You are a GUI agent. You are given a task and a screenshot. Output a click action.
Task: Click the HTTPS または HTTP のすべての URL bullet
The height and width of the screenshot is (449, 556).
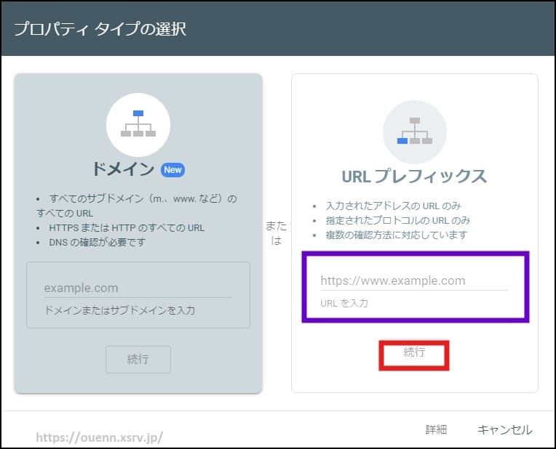[x=127, y=227]
